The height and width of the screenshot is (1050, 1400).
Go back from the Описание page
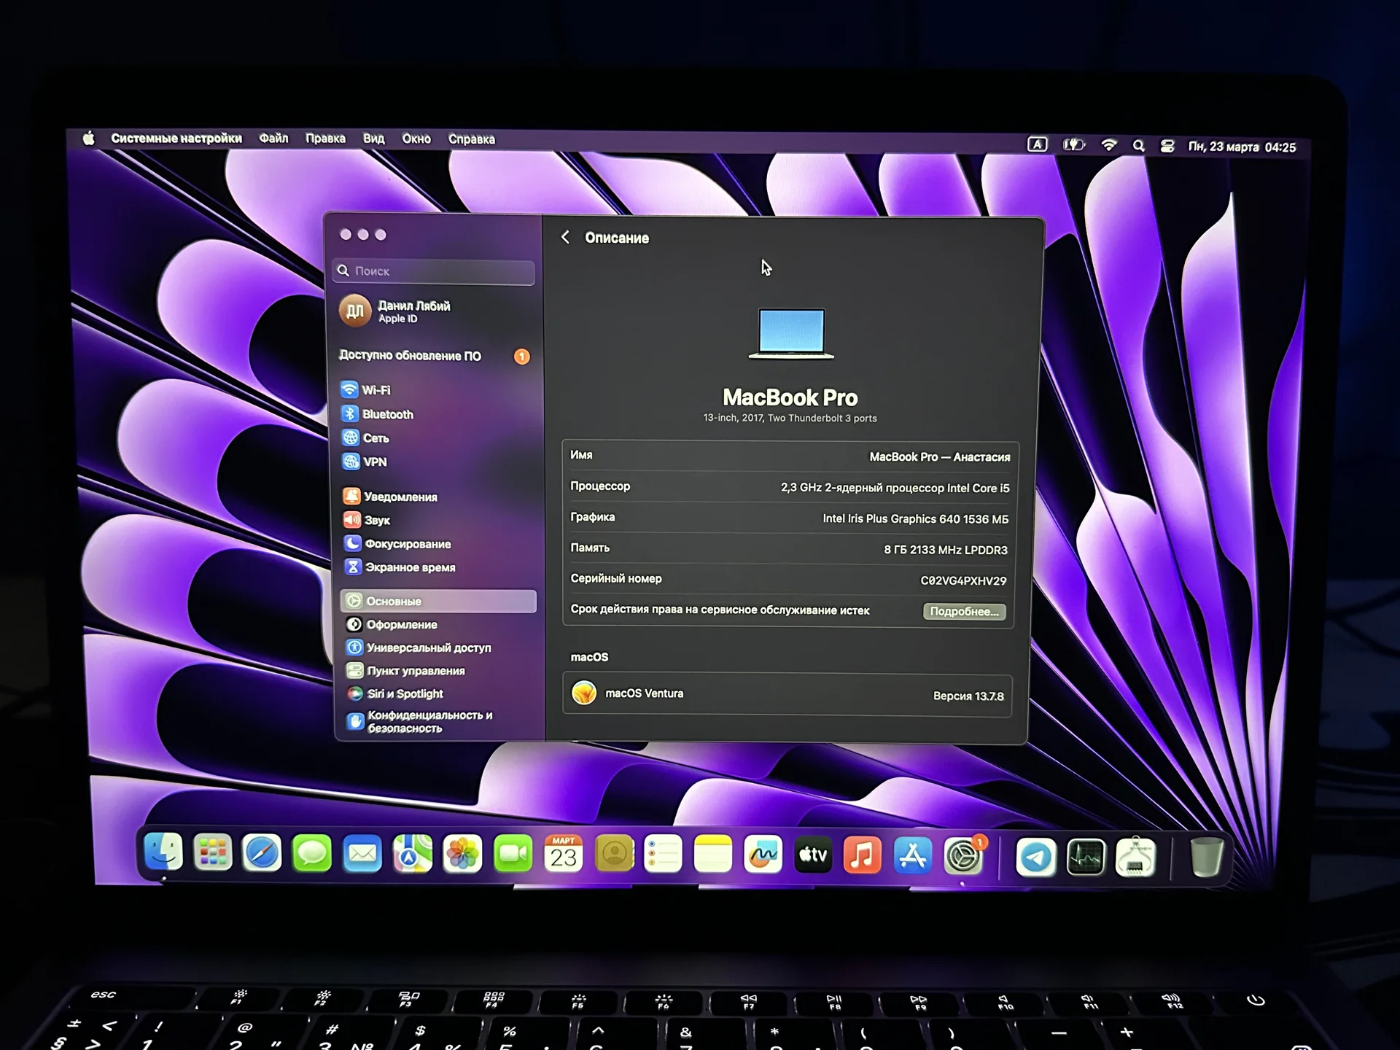tap(565, 237)
